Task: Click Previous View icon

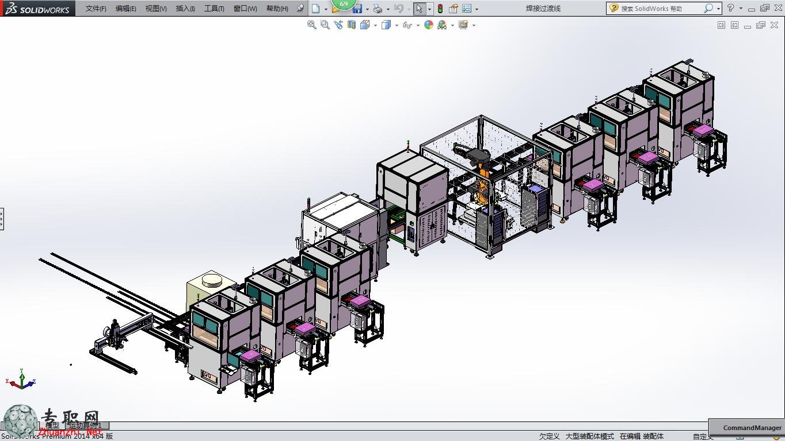Action: 338,25
